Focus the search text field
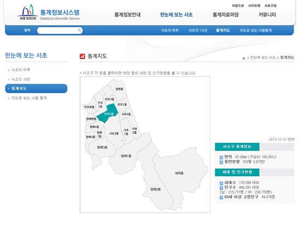The image size is (301, 225). [60, 30]
